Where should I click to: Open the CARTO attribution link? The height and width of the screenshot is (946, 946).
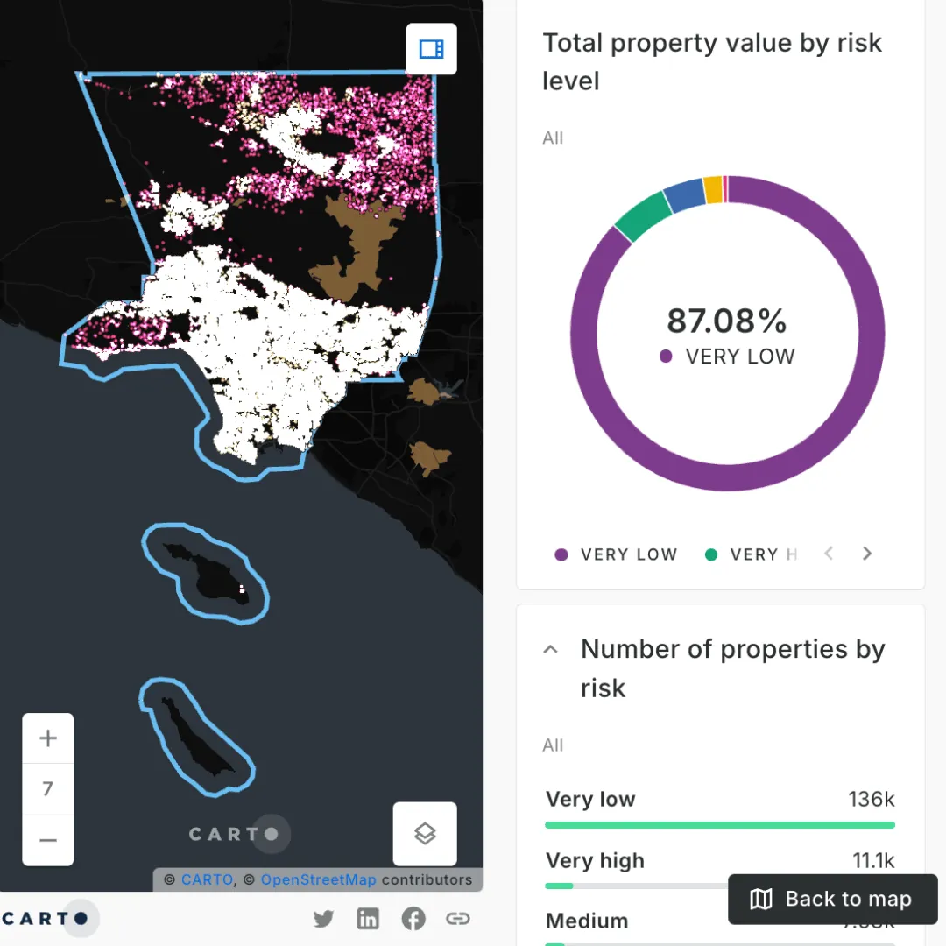(207, 879)
